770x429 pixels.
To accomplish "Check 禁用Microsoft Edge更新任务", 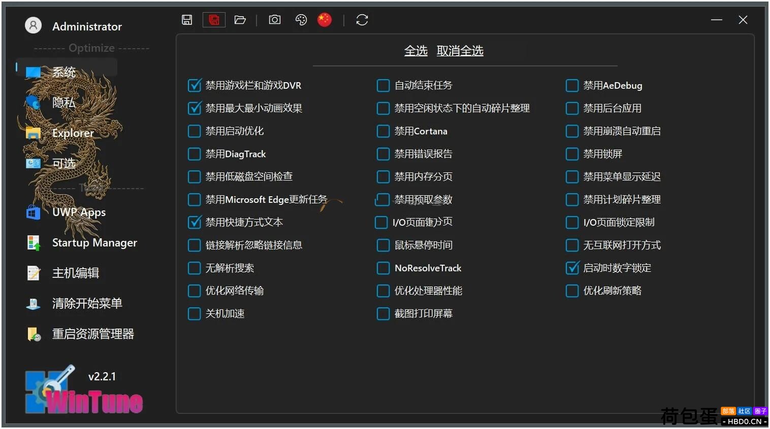I will pos(195,199).
